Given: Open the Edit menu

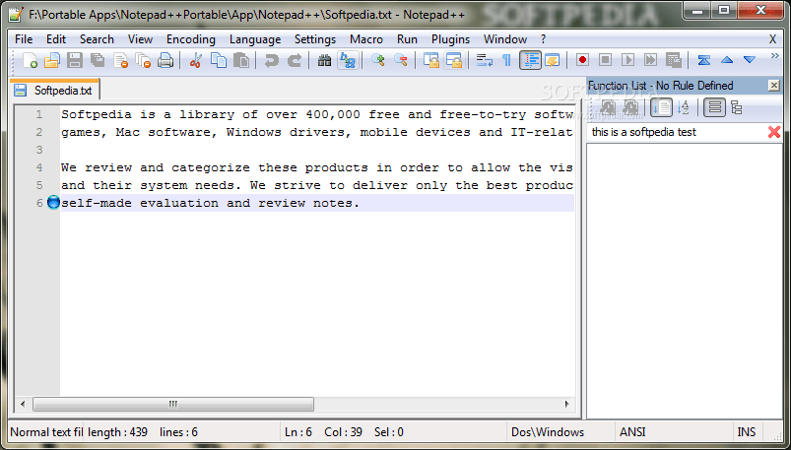Looking at the screenshot, I should coord(56,38).
